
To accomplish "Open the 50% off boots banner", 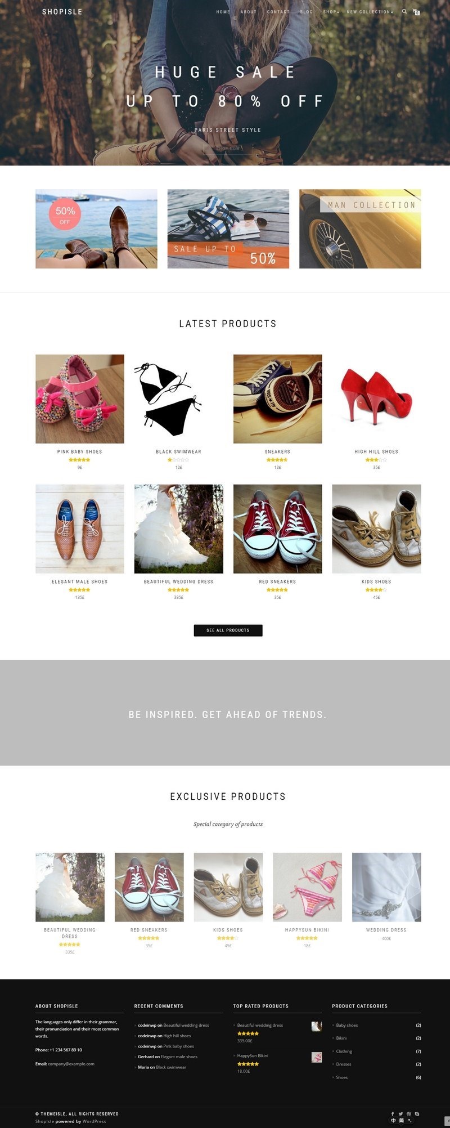I will [96, 229].
